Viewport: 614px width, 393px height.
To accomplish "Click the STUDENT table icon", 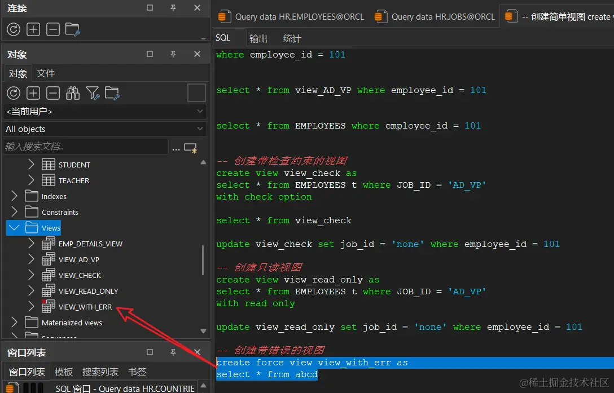I will click(x=49, y=165).
